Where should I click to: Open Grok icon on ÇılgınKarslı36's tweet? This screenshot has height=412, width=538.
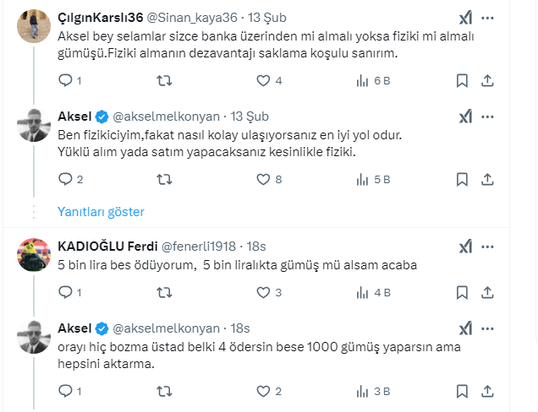(x=465, y=18)
